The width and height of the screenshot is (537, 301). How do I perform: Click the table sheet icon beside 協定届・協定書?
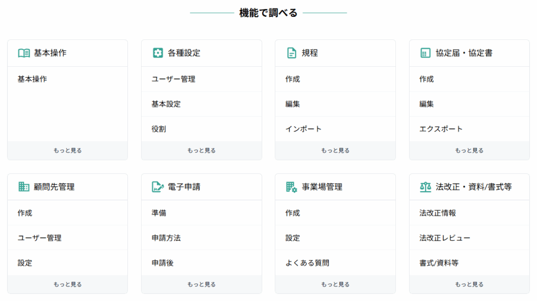(x=425, y=53)
